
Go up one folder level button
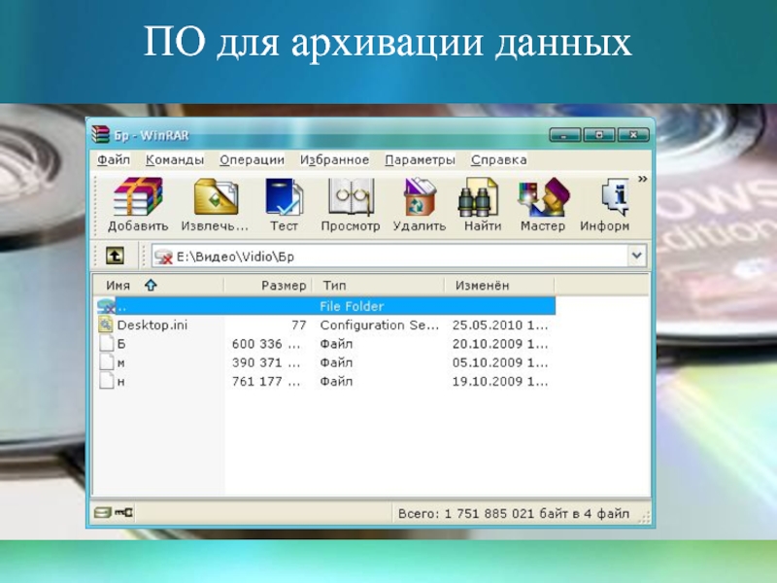click(x=115, y=256)
